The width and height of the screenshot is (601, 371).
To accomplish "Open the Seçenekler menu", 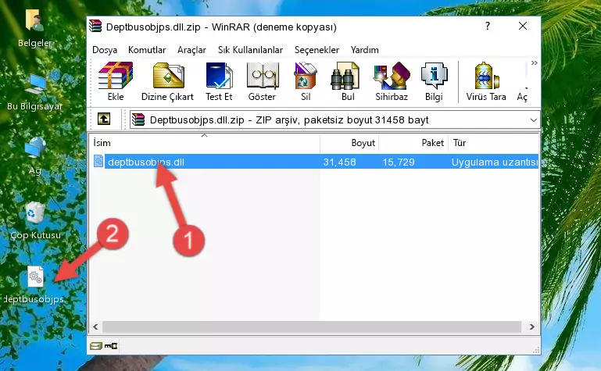I will tap(317, 50).
